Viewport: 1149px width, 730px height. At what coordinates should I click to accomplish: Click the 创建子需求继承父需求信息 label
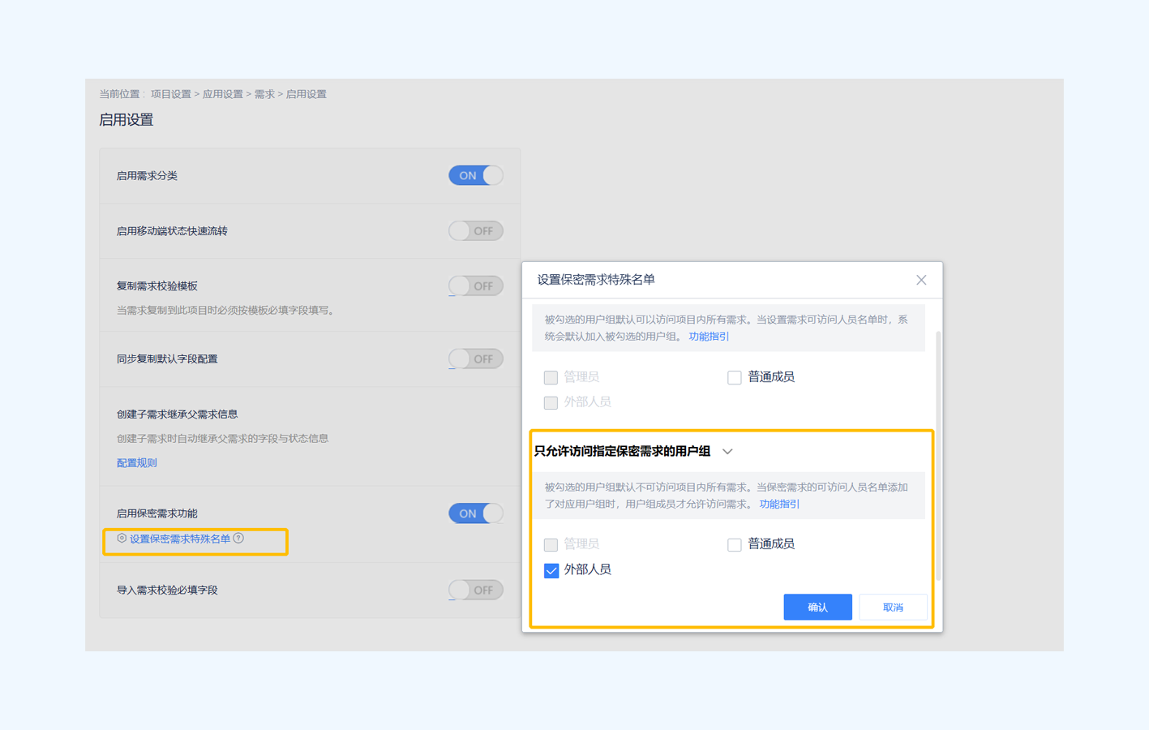pyautogui.click(x=177, y=414)
